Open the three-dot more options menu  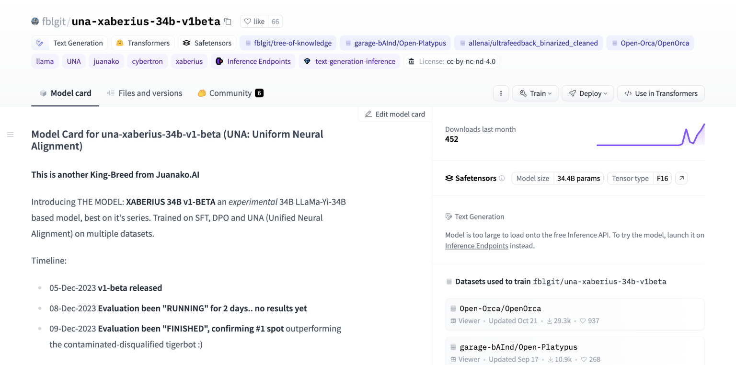click(501, 93)
